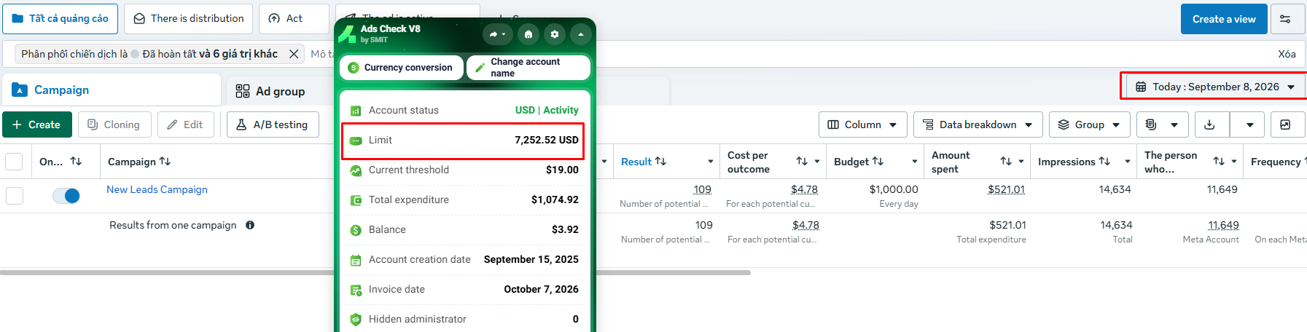Open the dropdown arrow beside export
The height and width of the screenshot is (332, 1307).
1249,125
